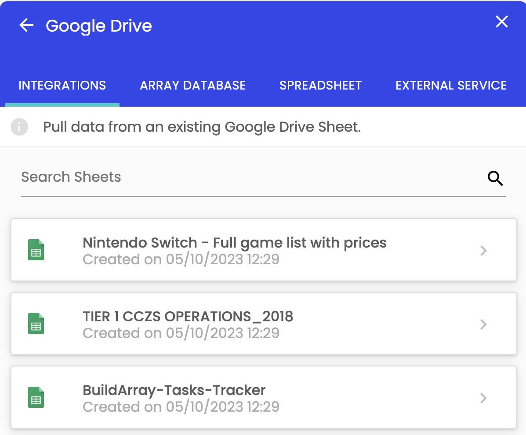Click the Pull data from Google Drive Sheet text

pos(202,127)
